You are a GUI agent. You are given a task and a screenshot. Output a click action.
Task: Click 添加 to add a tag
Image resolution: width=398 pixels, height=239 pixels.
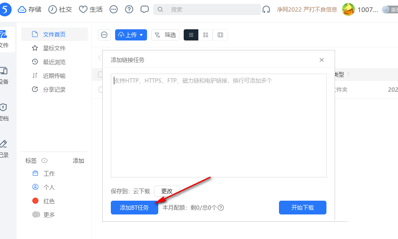coord(78,161)
